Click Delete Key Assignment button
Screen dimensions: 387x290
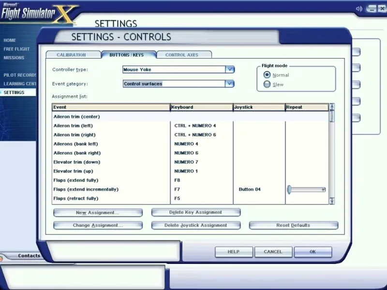[x=196, y=212]
